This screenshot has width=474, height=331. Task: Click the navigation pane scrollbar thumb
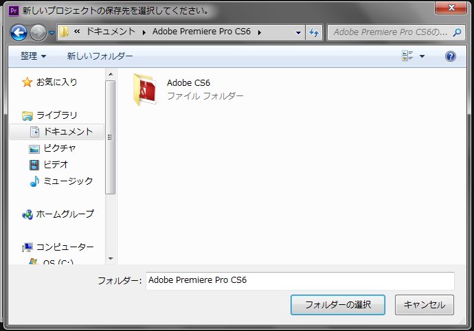point(110,137)
